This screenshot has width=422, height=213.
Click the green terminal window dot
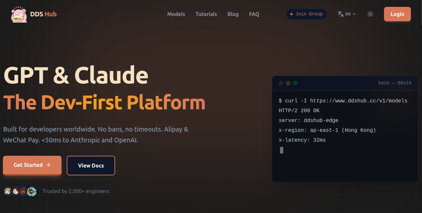point(295,83)
